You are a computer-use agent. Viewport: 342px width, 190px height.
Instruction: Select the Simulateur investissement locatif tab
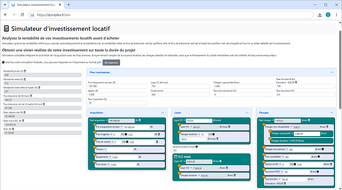coord(36,5)
